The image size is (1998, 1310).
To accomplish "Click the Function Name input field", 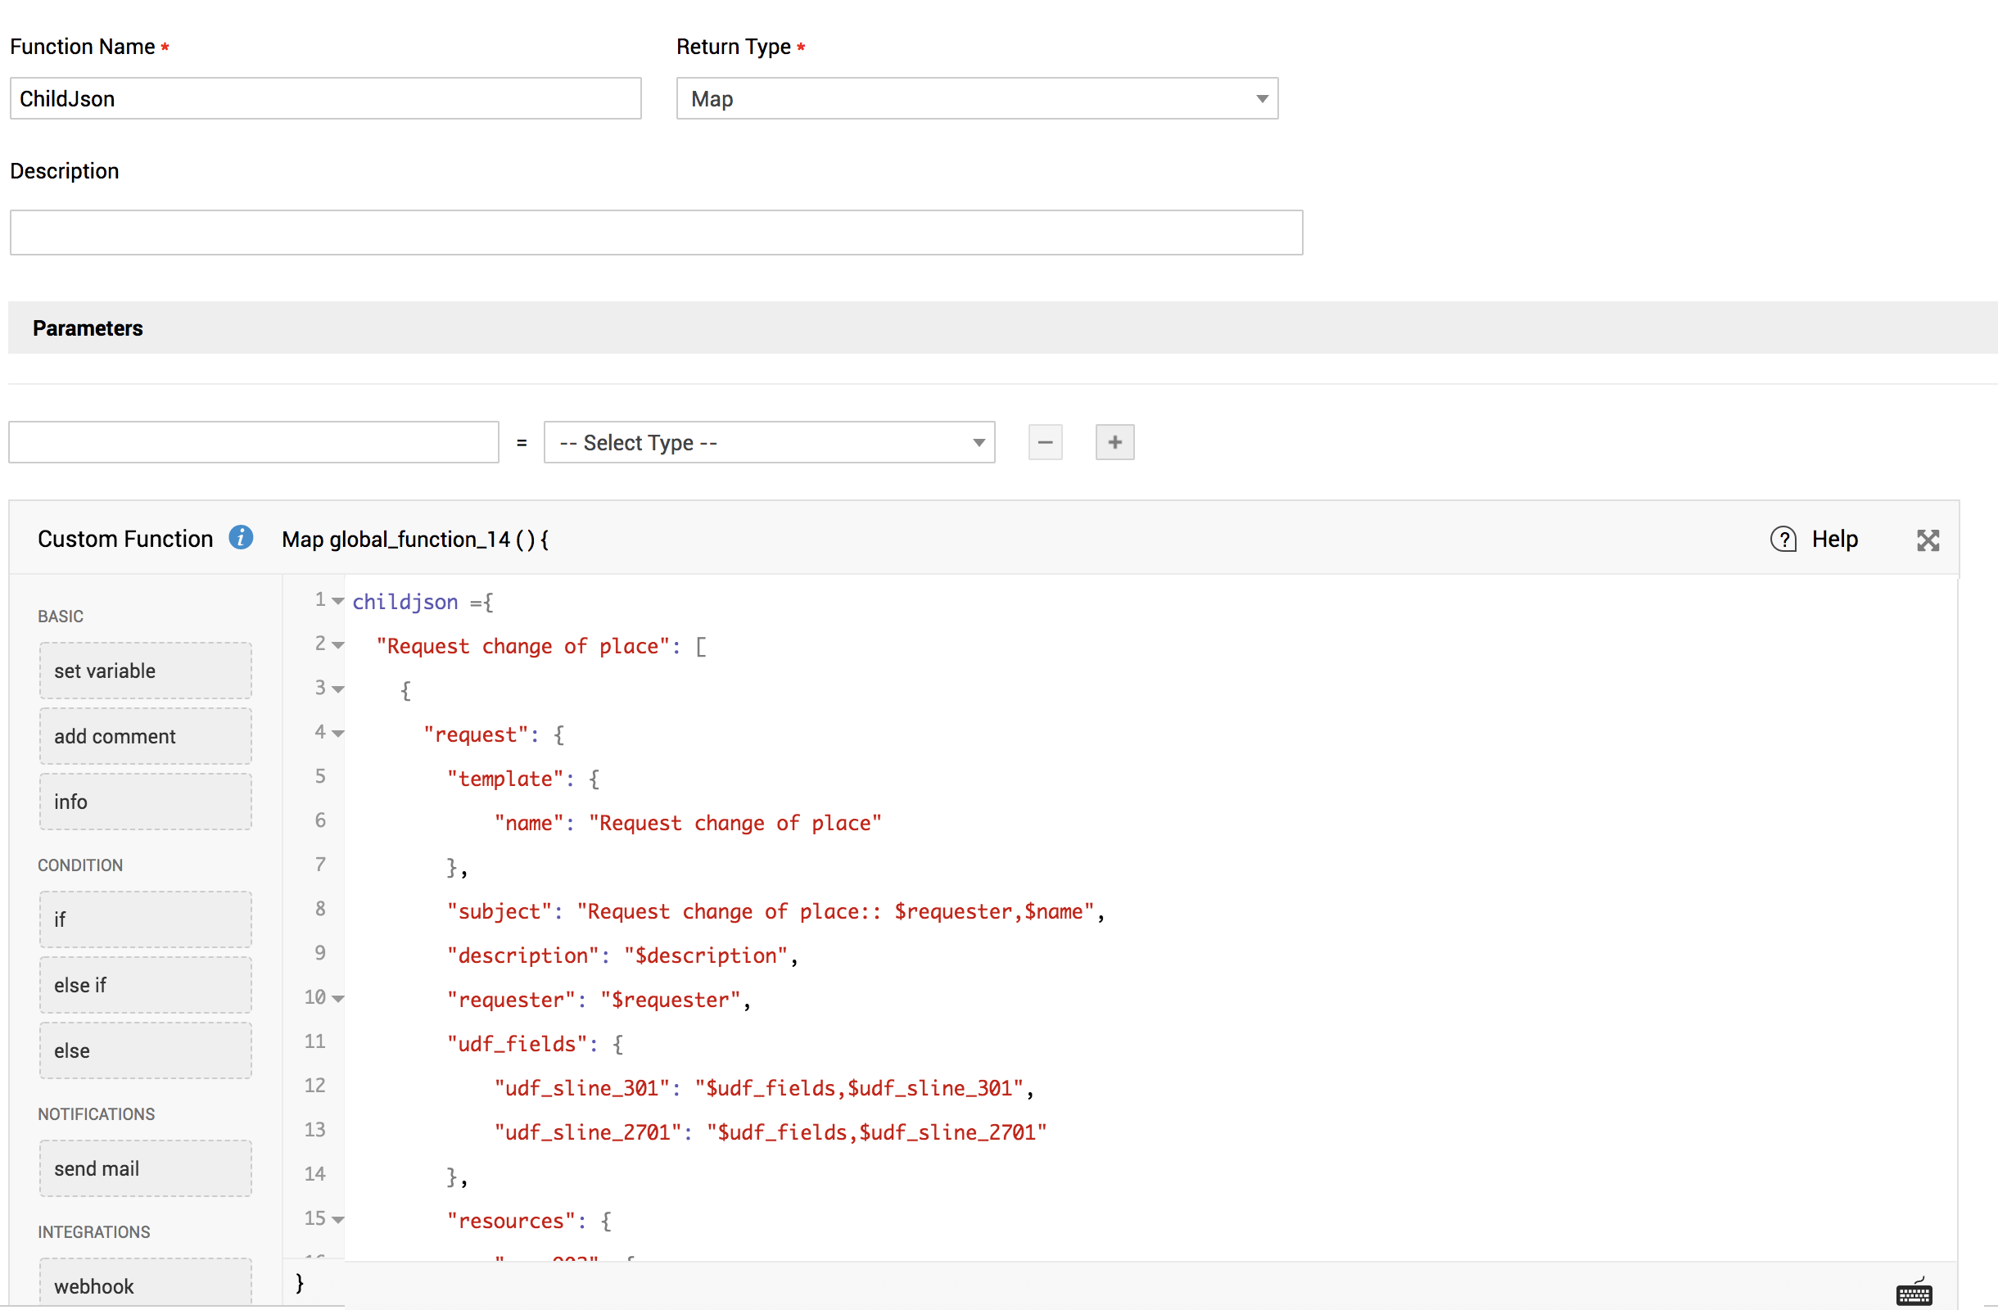I will tap(325, 99).
